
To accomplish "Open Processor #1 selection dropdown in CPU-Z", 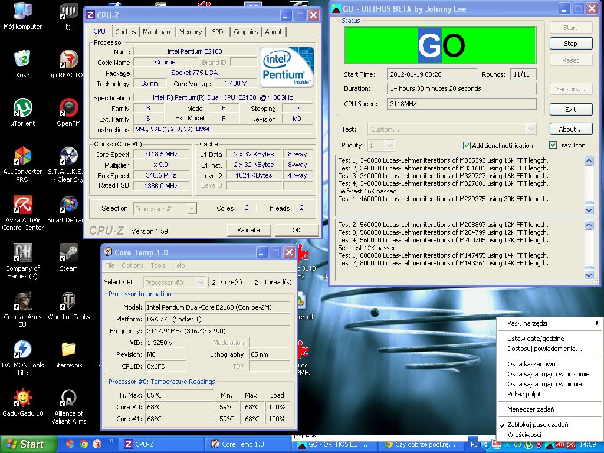I will pyautogui.click(x=165, y=208).
